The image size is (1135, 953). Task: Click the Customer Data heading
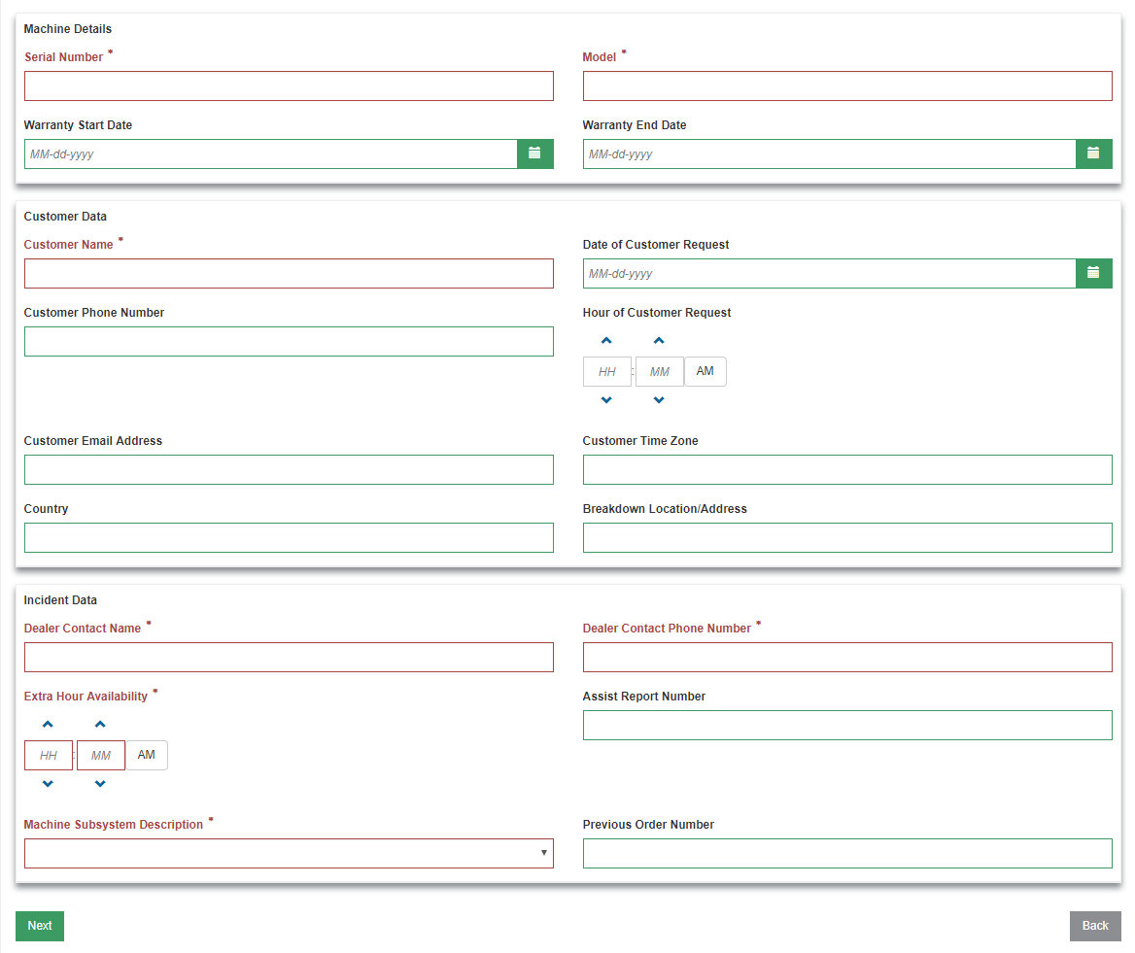[65, 217]
